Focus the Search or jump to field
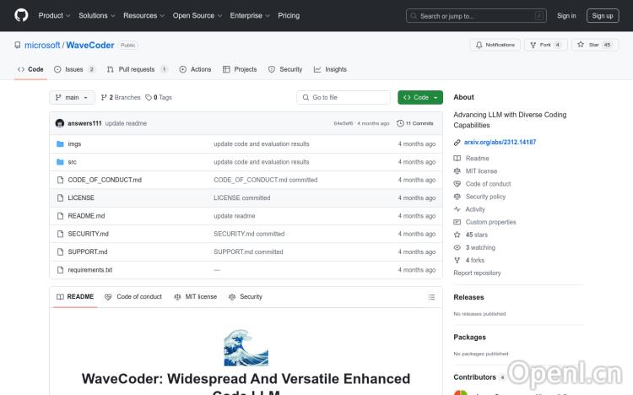The image size is (633, 395). pos(476,16)
